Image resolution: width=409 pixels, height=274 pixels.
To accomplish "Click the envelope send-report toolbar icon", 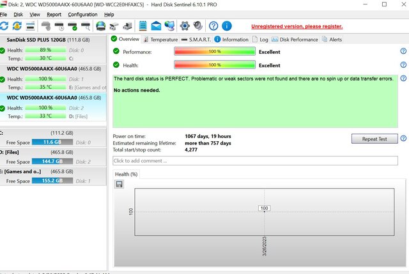I will click(156, 26).
